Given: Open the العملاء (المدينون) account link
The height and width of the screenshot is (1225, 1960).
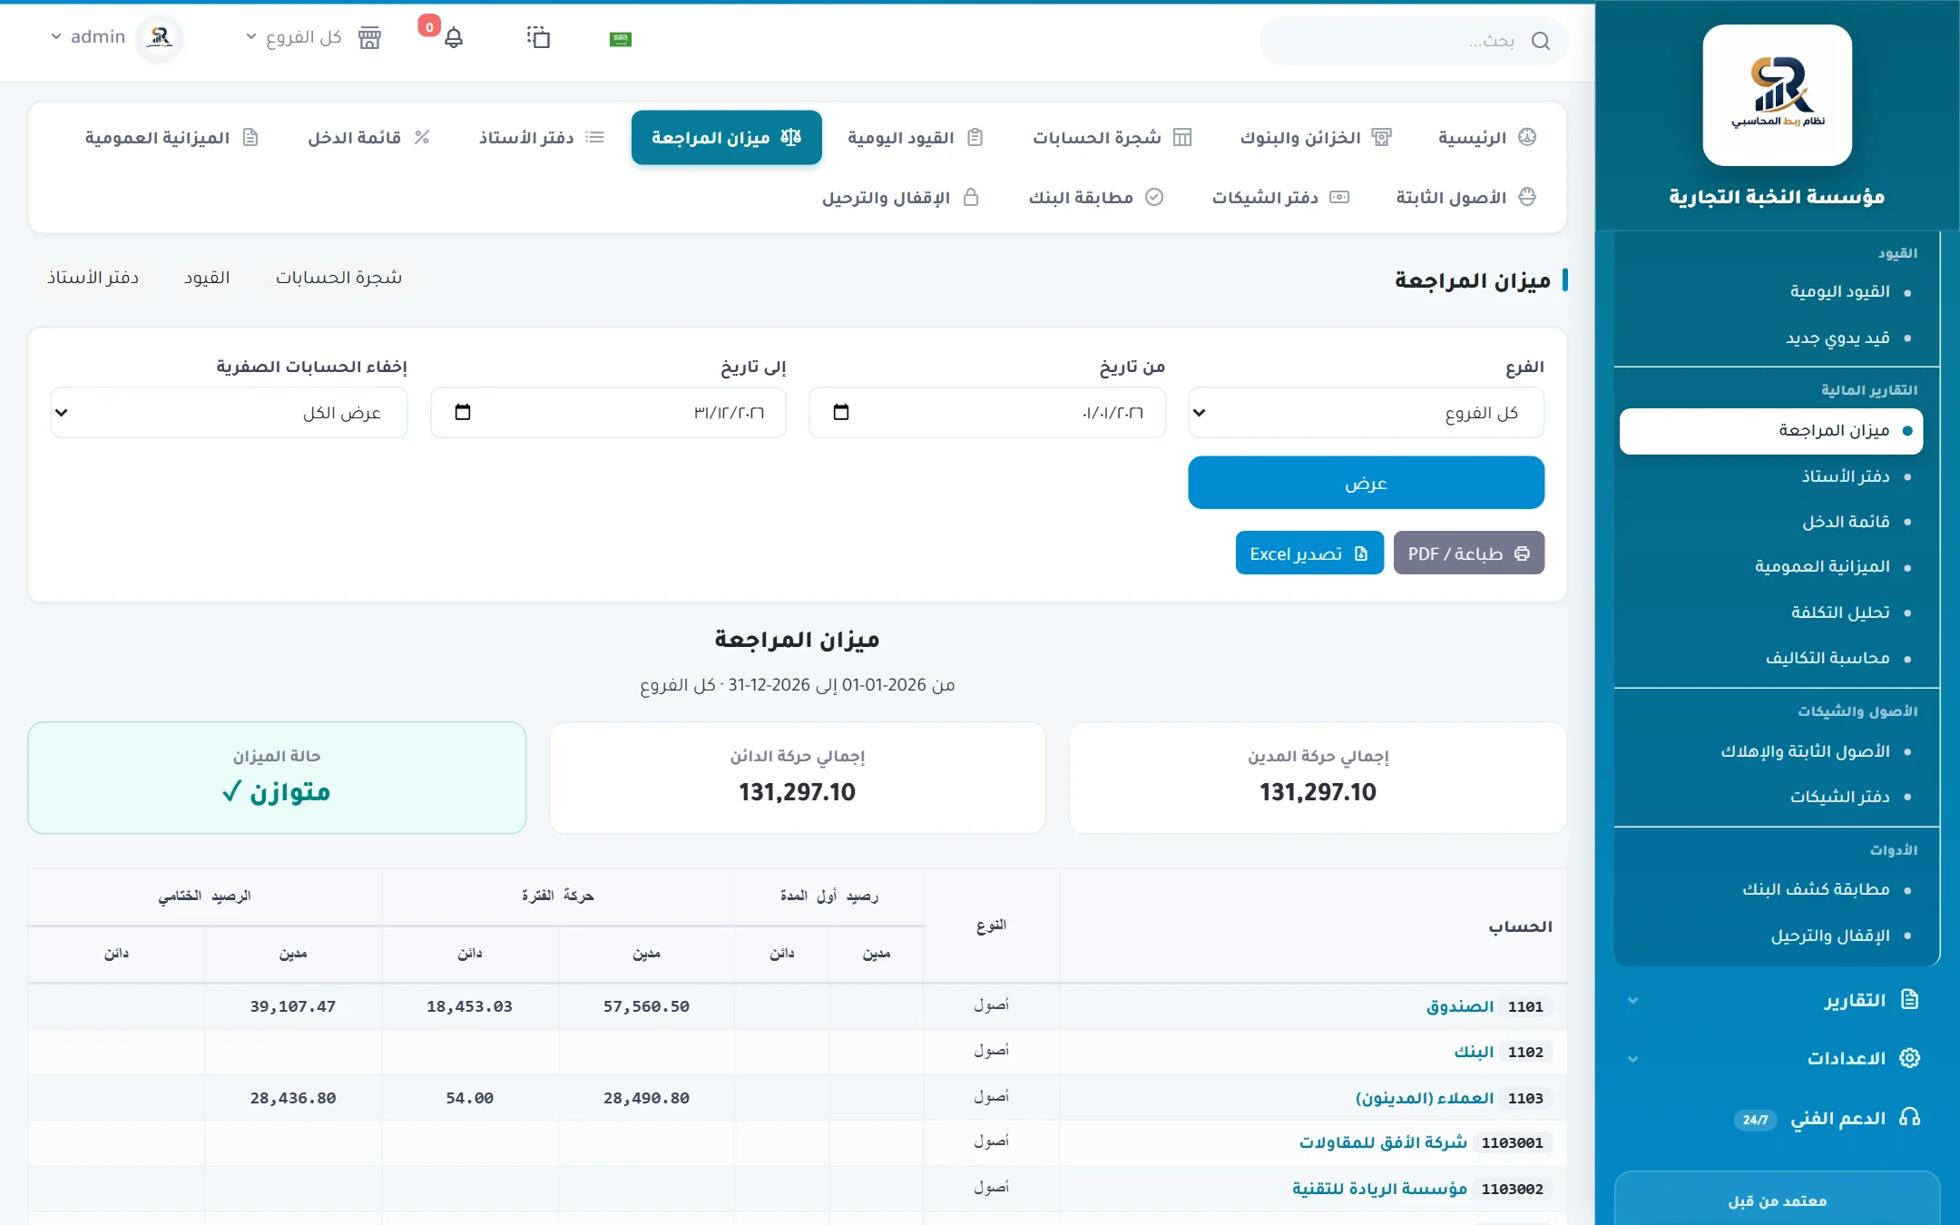Looking at the screenshot, I should [x=1424, y=1098].
